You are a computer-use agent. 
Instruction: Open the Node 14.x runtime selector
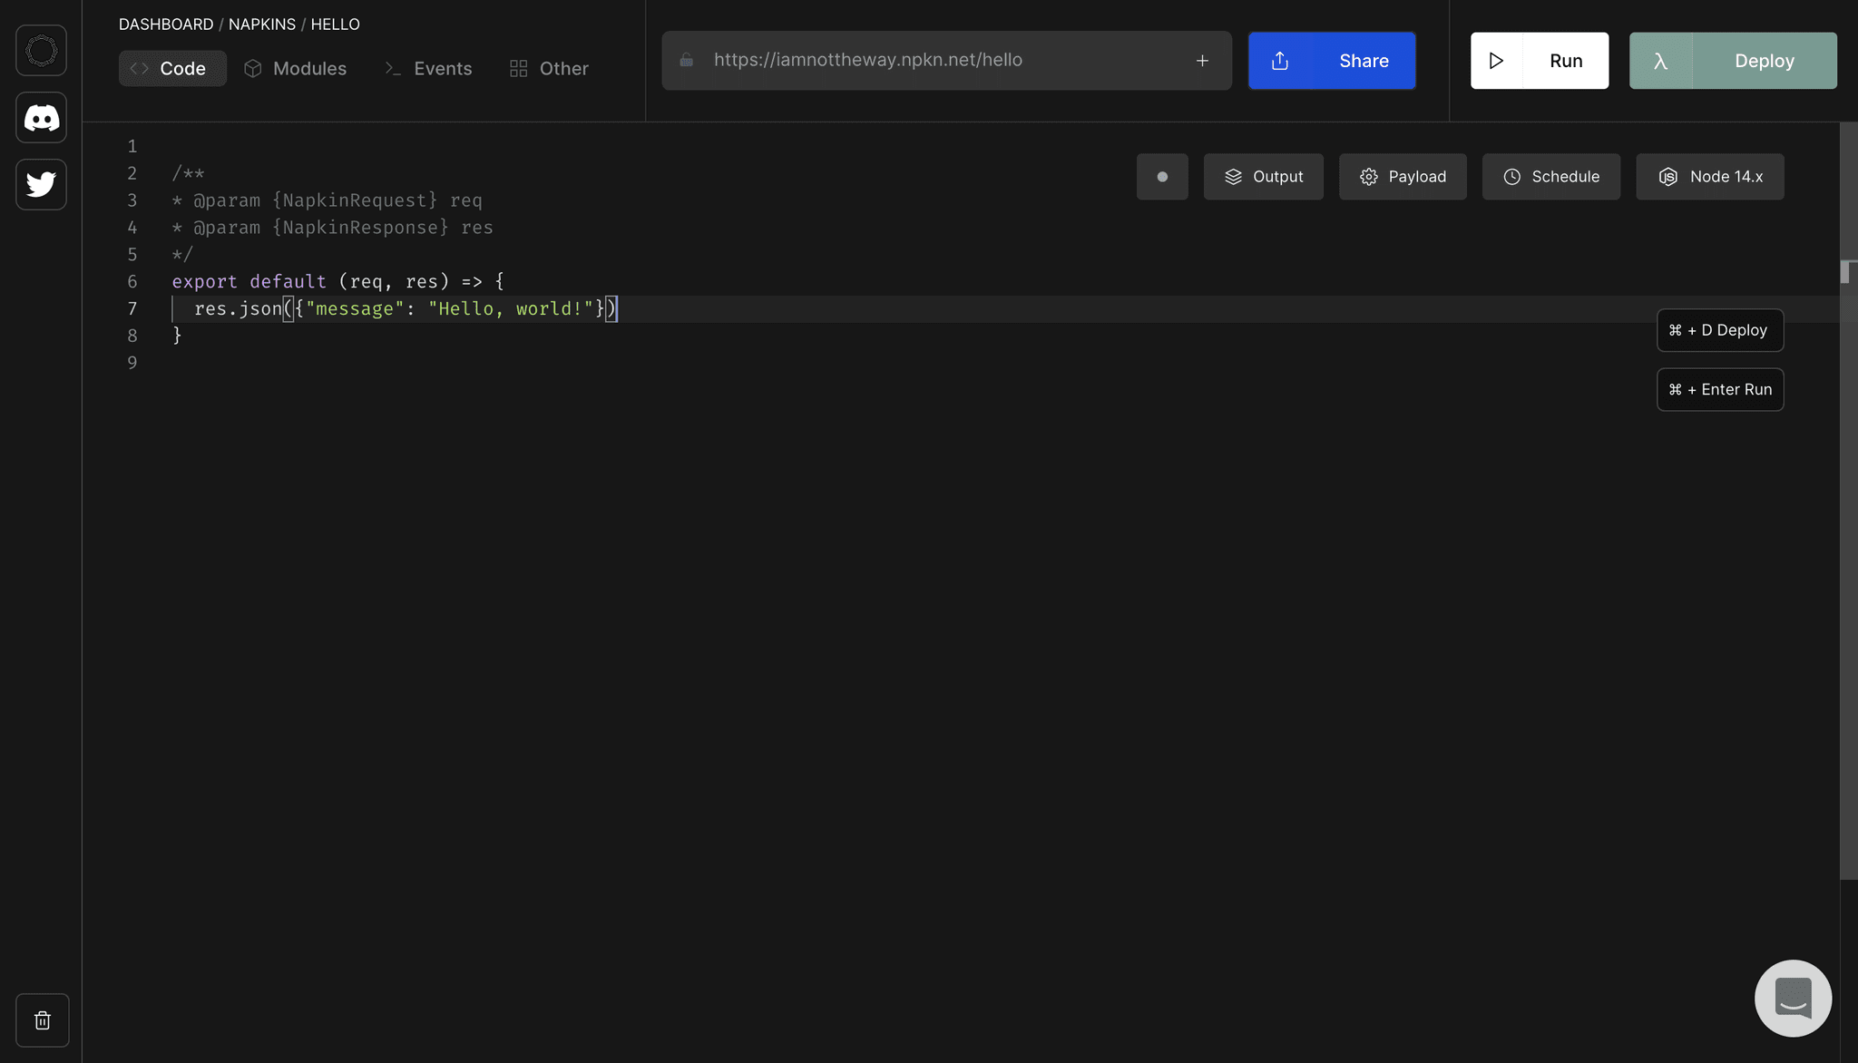(x=1709, y=176)
